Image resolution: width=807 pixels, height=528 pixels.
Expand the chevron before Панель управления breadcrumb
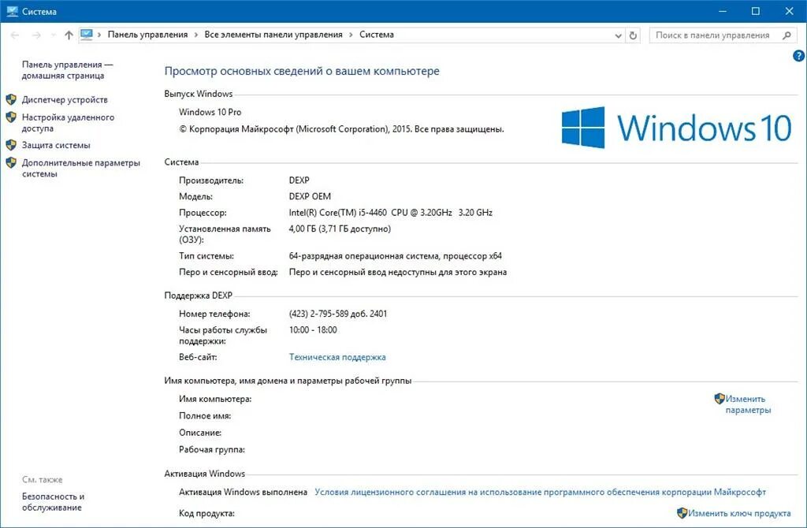99,35
